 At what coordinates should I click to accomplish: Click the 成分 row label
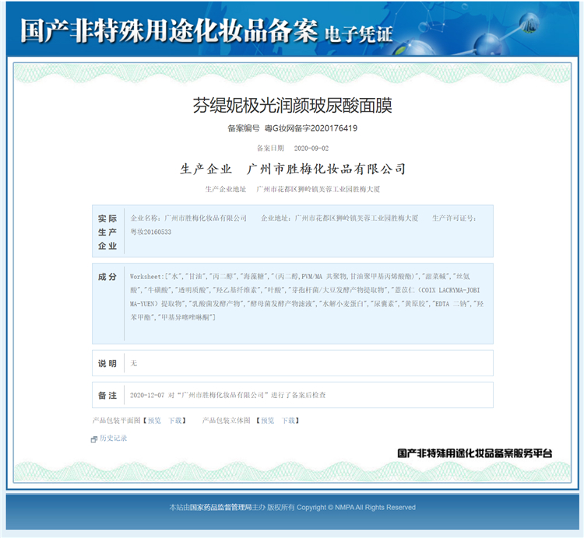[x=107, y=277]
